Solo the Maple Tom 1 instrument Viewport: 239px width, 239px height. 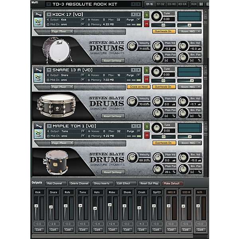tap(147, 126)
